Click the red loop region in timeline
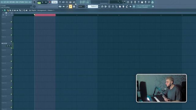Image resolution: width=196 pixels, height=110 pixels. (45, 15)
